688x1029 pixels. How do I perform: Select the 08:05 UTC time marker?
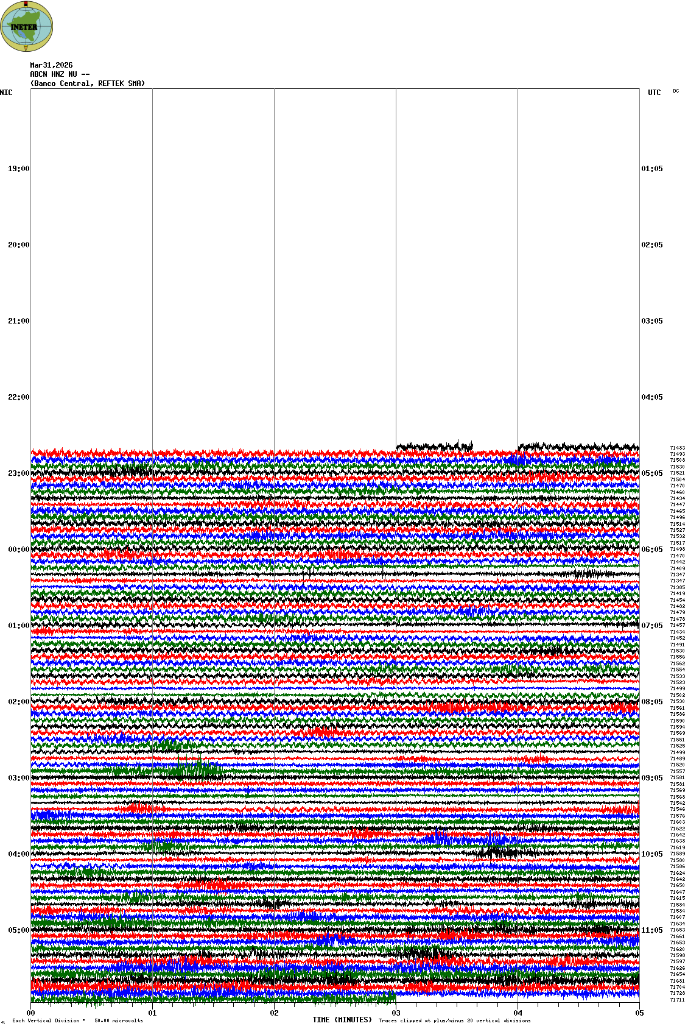(652, 702)
